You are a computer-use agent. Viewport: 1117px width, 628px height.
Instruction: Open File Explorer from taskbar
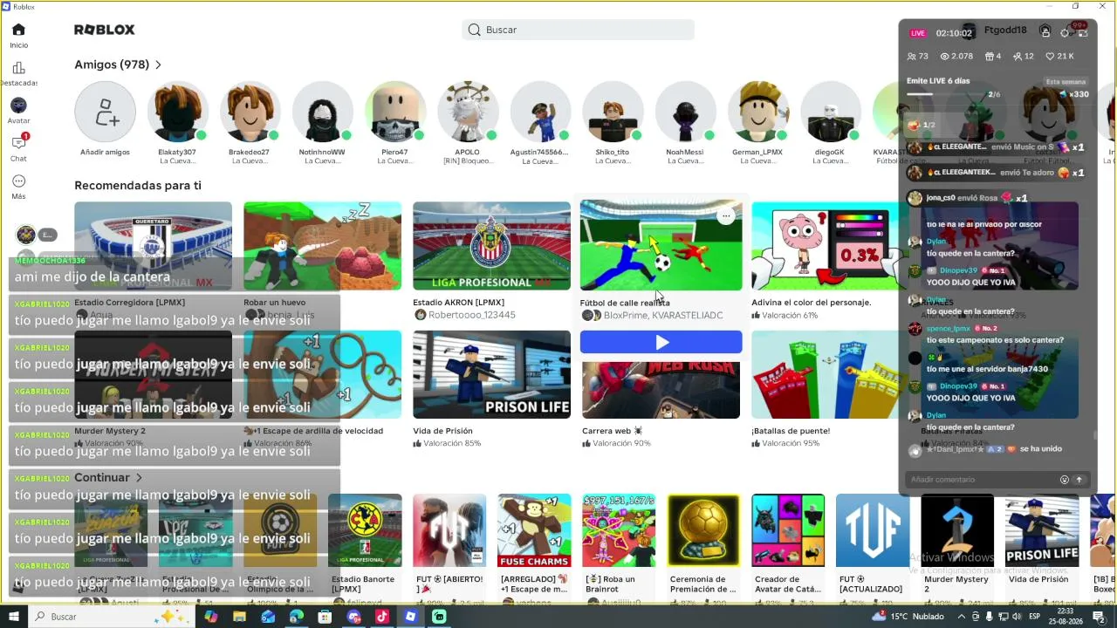tap(239, 617)
